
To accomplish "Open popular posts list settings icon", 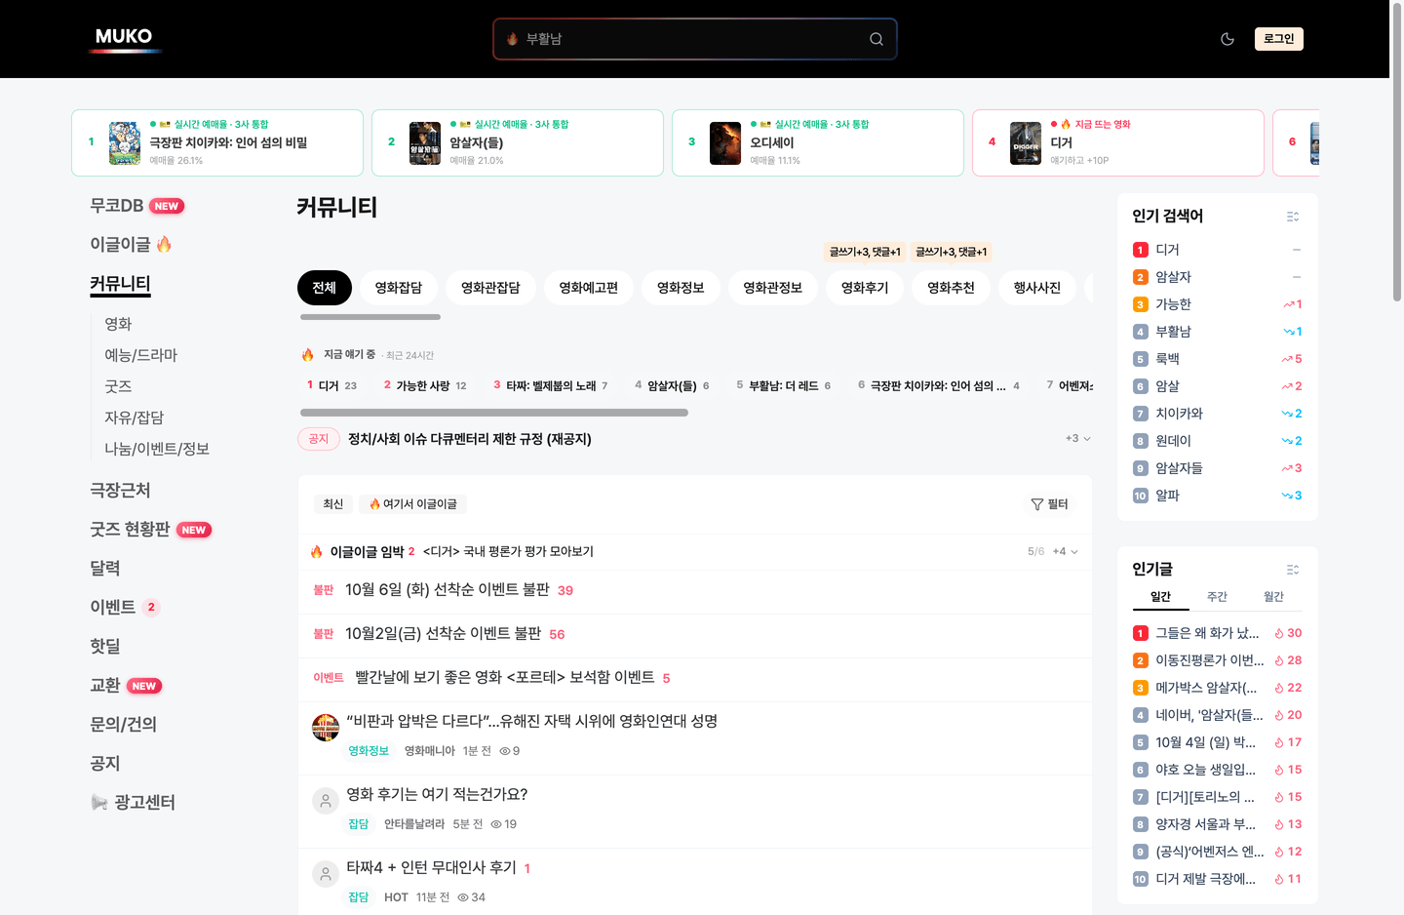I will pos(1293,570).
